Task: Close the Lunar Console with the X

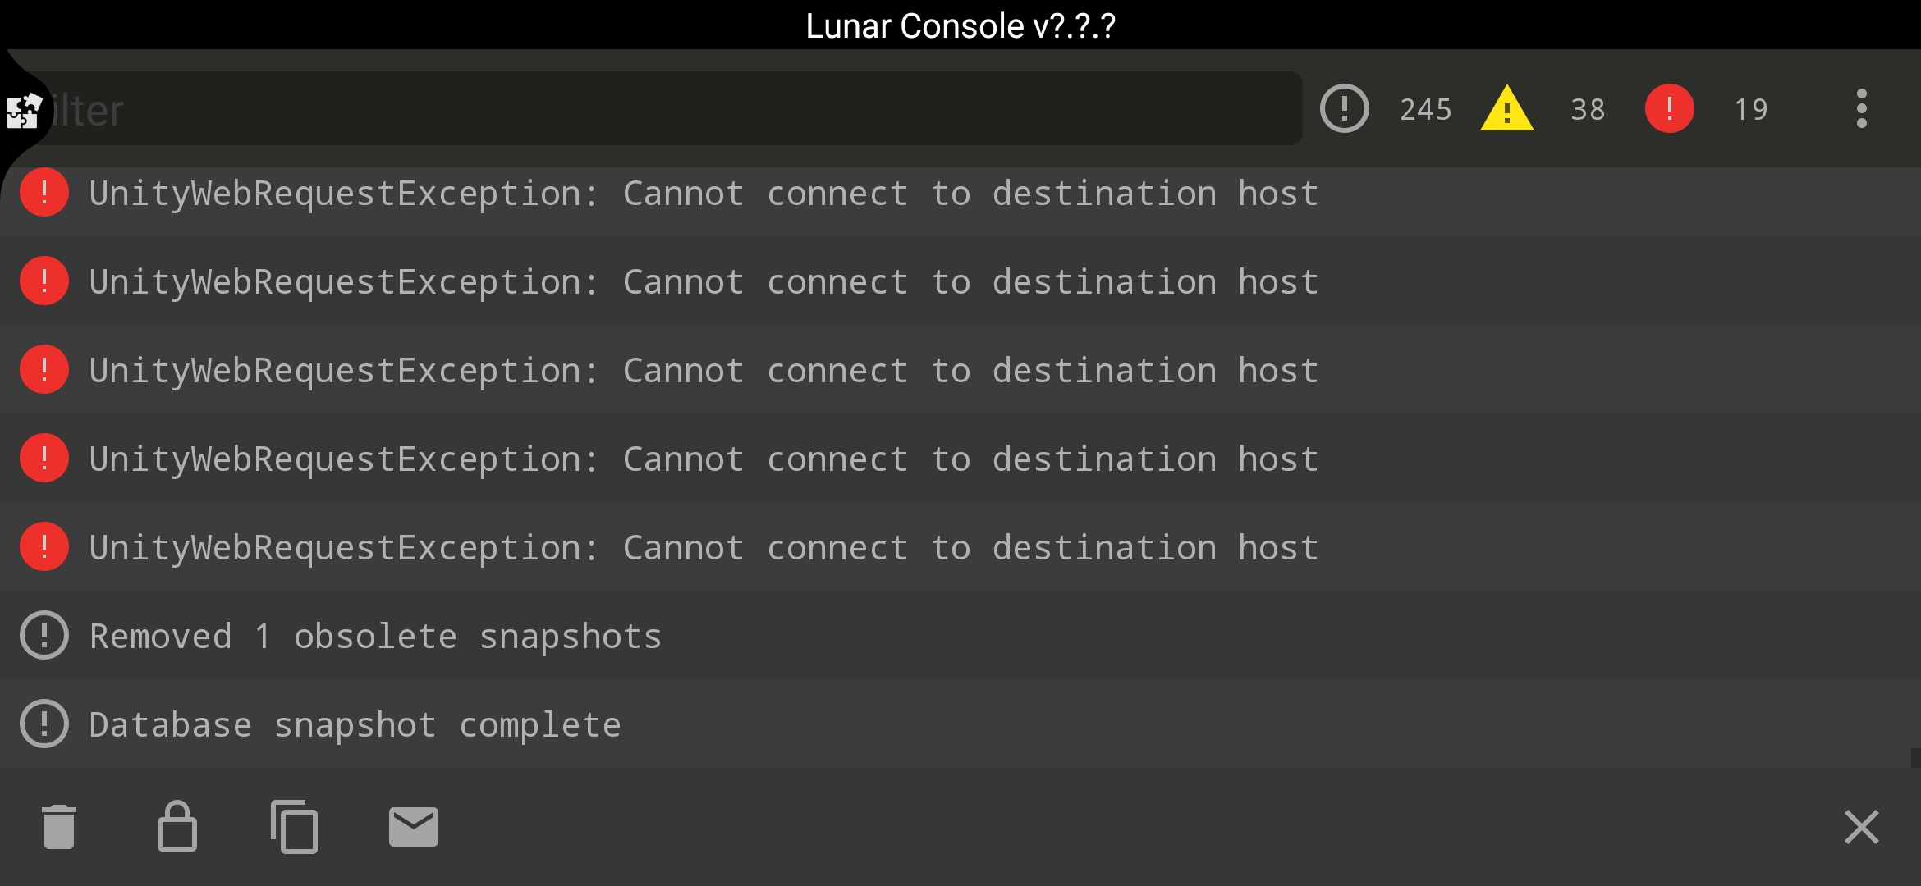Action: (1862, 827)
